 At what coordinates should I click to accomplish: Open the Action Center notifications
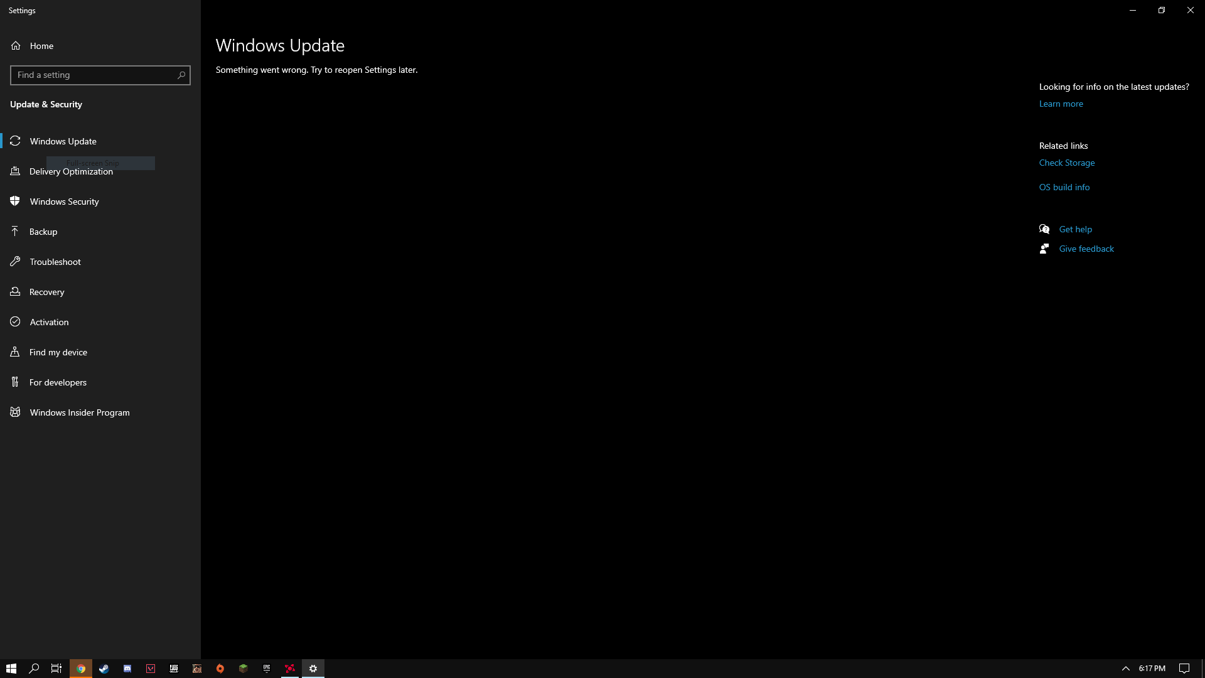[x=1184, y=669]
